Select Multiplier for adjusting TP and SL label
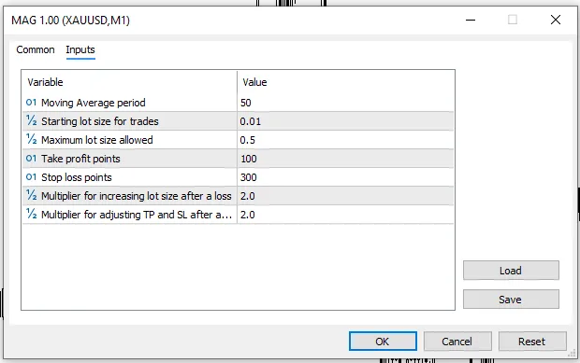Image resolution: width=580 pixels, height=363 pixels. [x=137, y=215]
